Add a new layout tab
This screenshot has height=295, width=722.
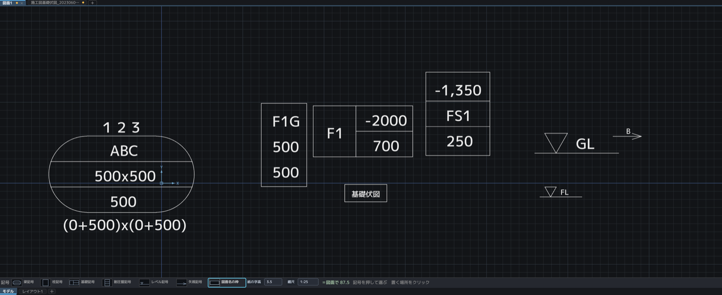pos(52,291)
